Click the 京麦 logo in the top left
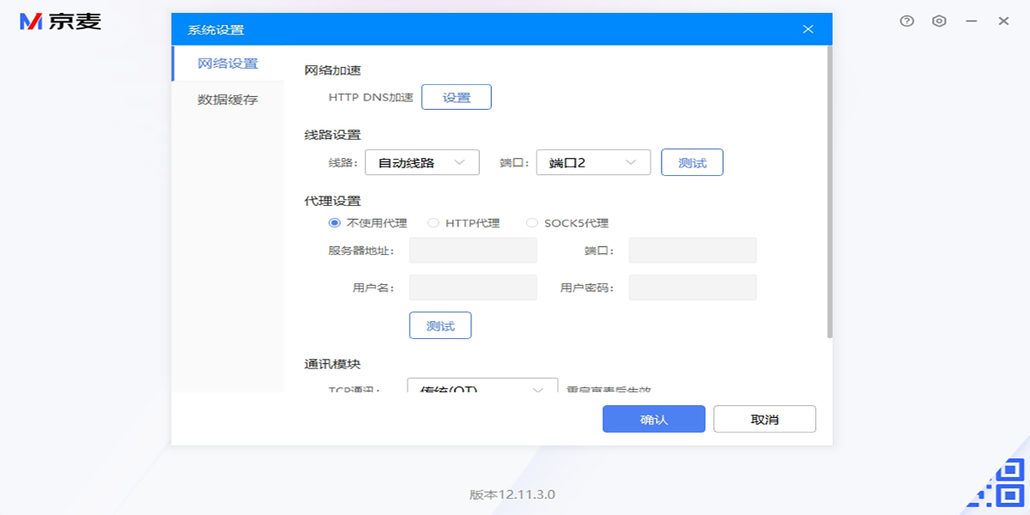This screenshot has width=1030, height=515. [x=60, y=23]
